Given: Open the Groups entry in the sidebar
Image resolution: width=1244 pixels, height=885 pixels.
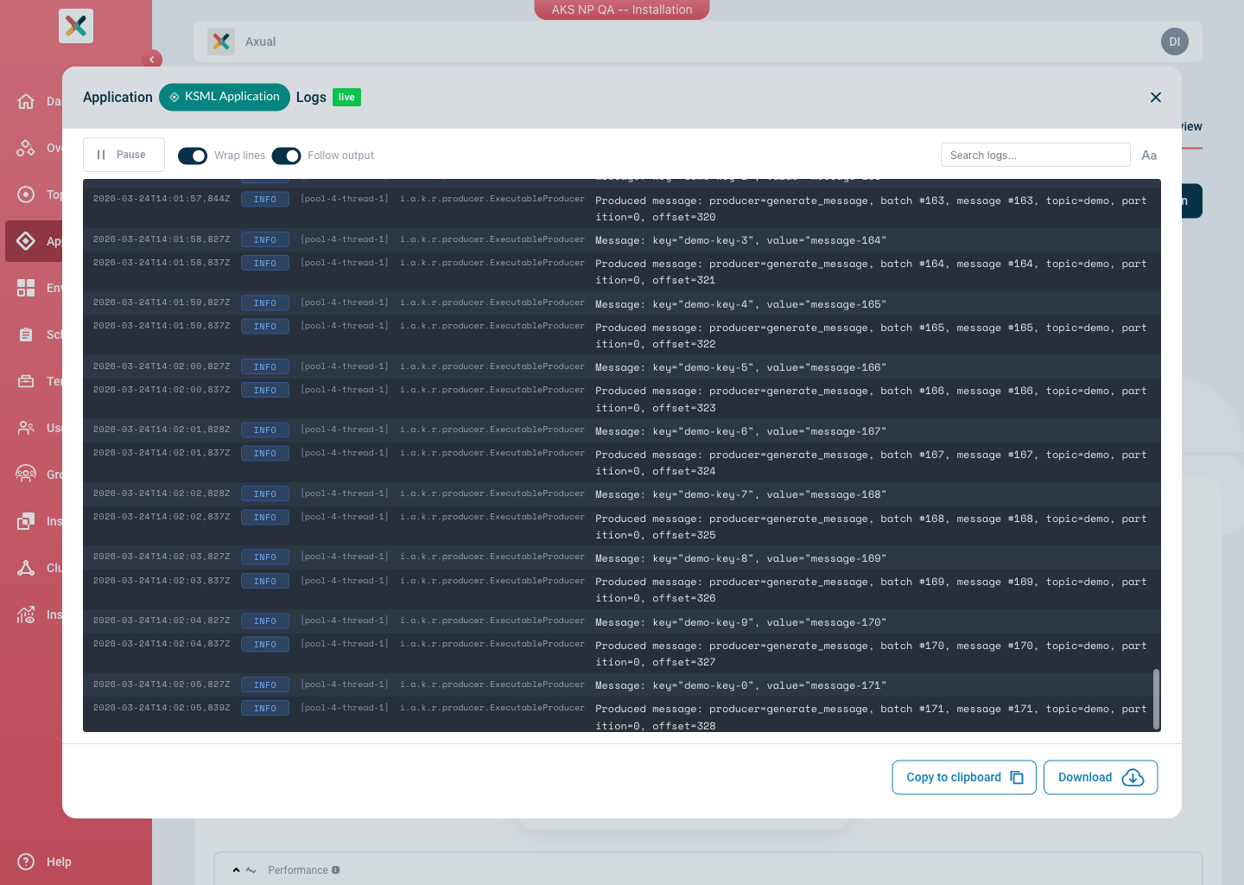Looking at the screenshot, I should tap(26, 474).
